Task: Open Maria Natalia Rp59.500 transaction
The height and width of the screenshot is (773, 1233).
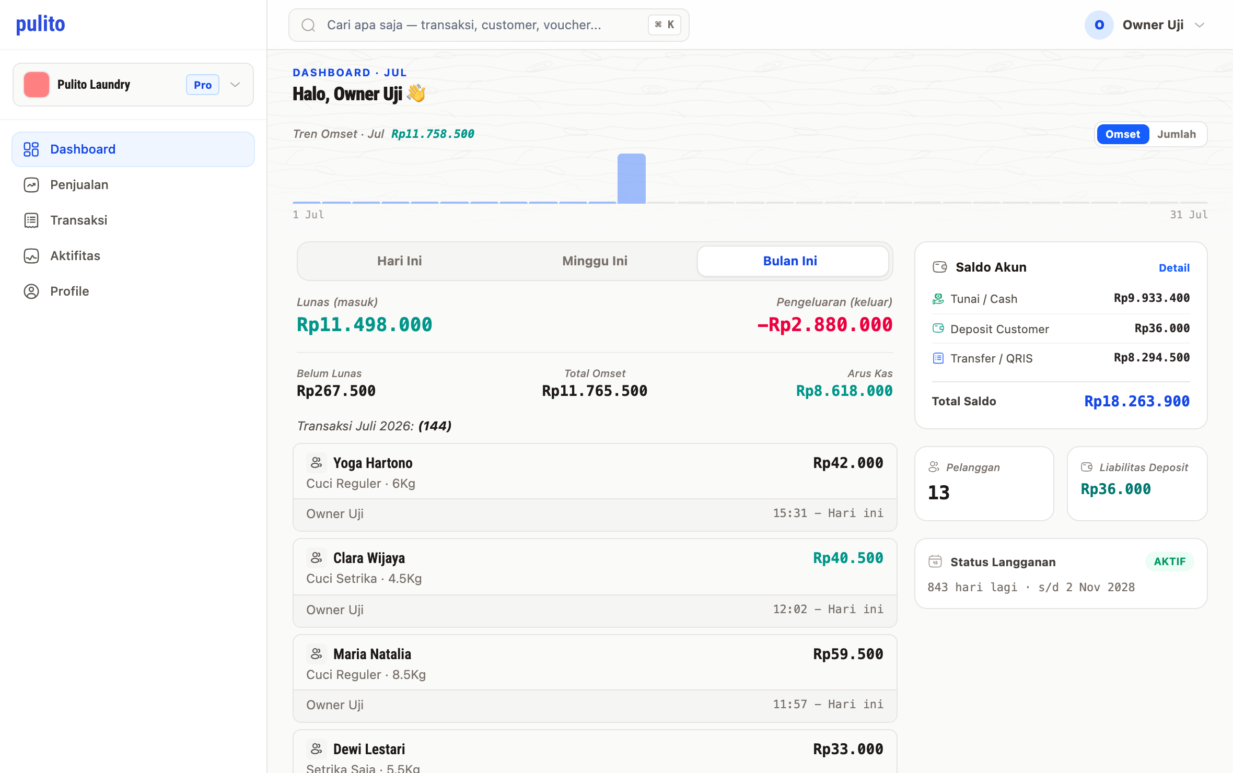Action: (x=595, y=678)
